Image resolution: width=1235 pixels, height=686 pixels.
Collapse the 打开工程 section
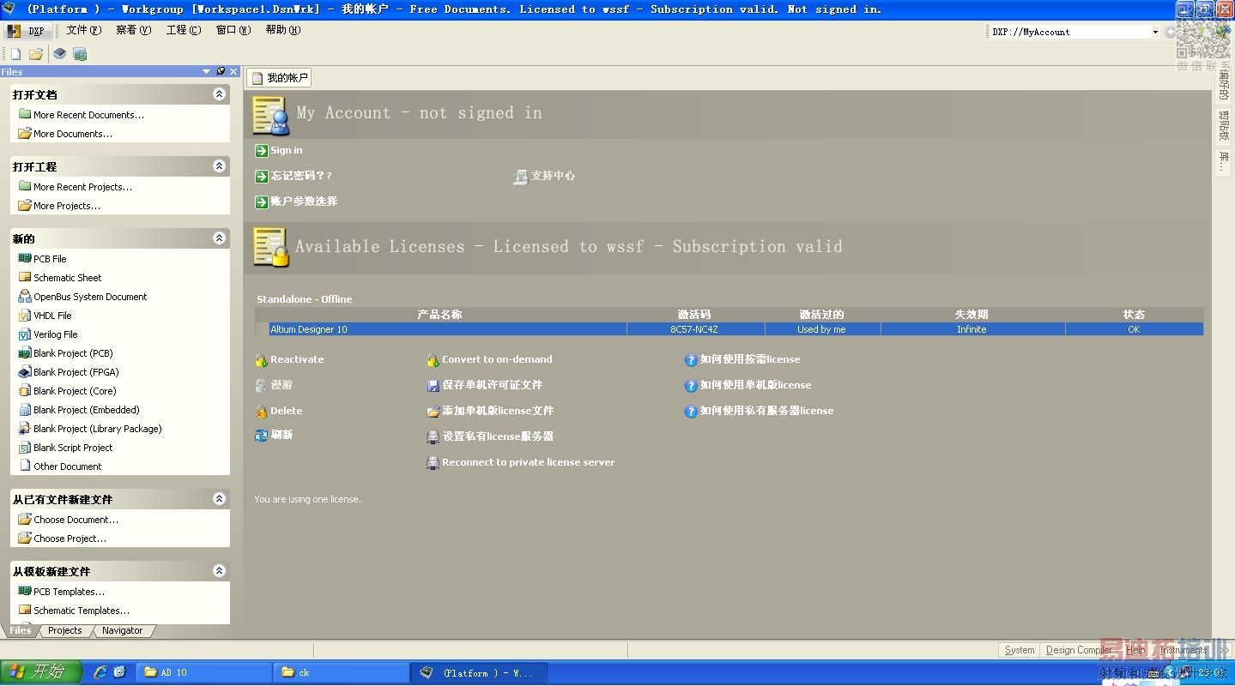220,166
